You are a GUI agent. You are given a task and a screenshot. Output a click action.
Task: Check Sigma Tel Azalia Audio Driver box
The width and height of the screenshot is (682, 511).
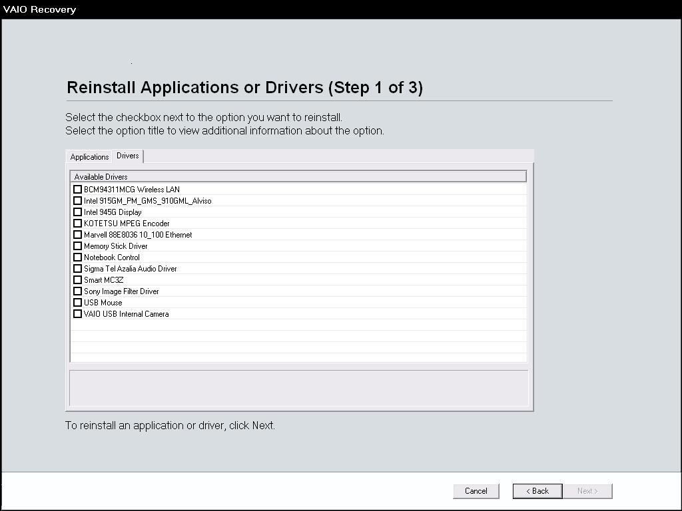pos(77,269)
